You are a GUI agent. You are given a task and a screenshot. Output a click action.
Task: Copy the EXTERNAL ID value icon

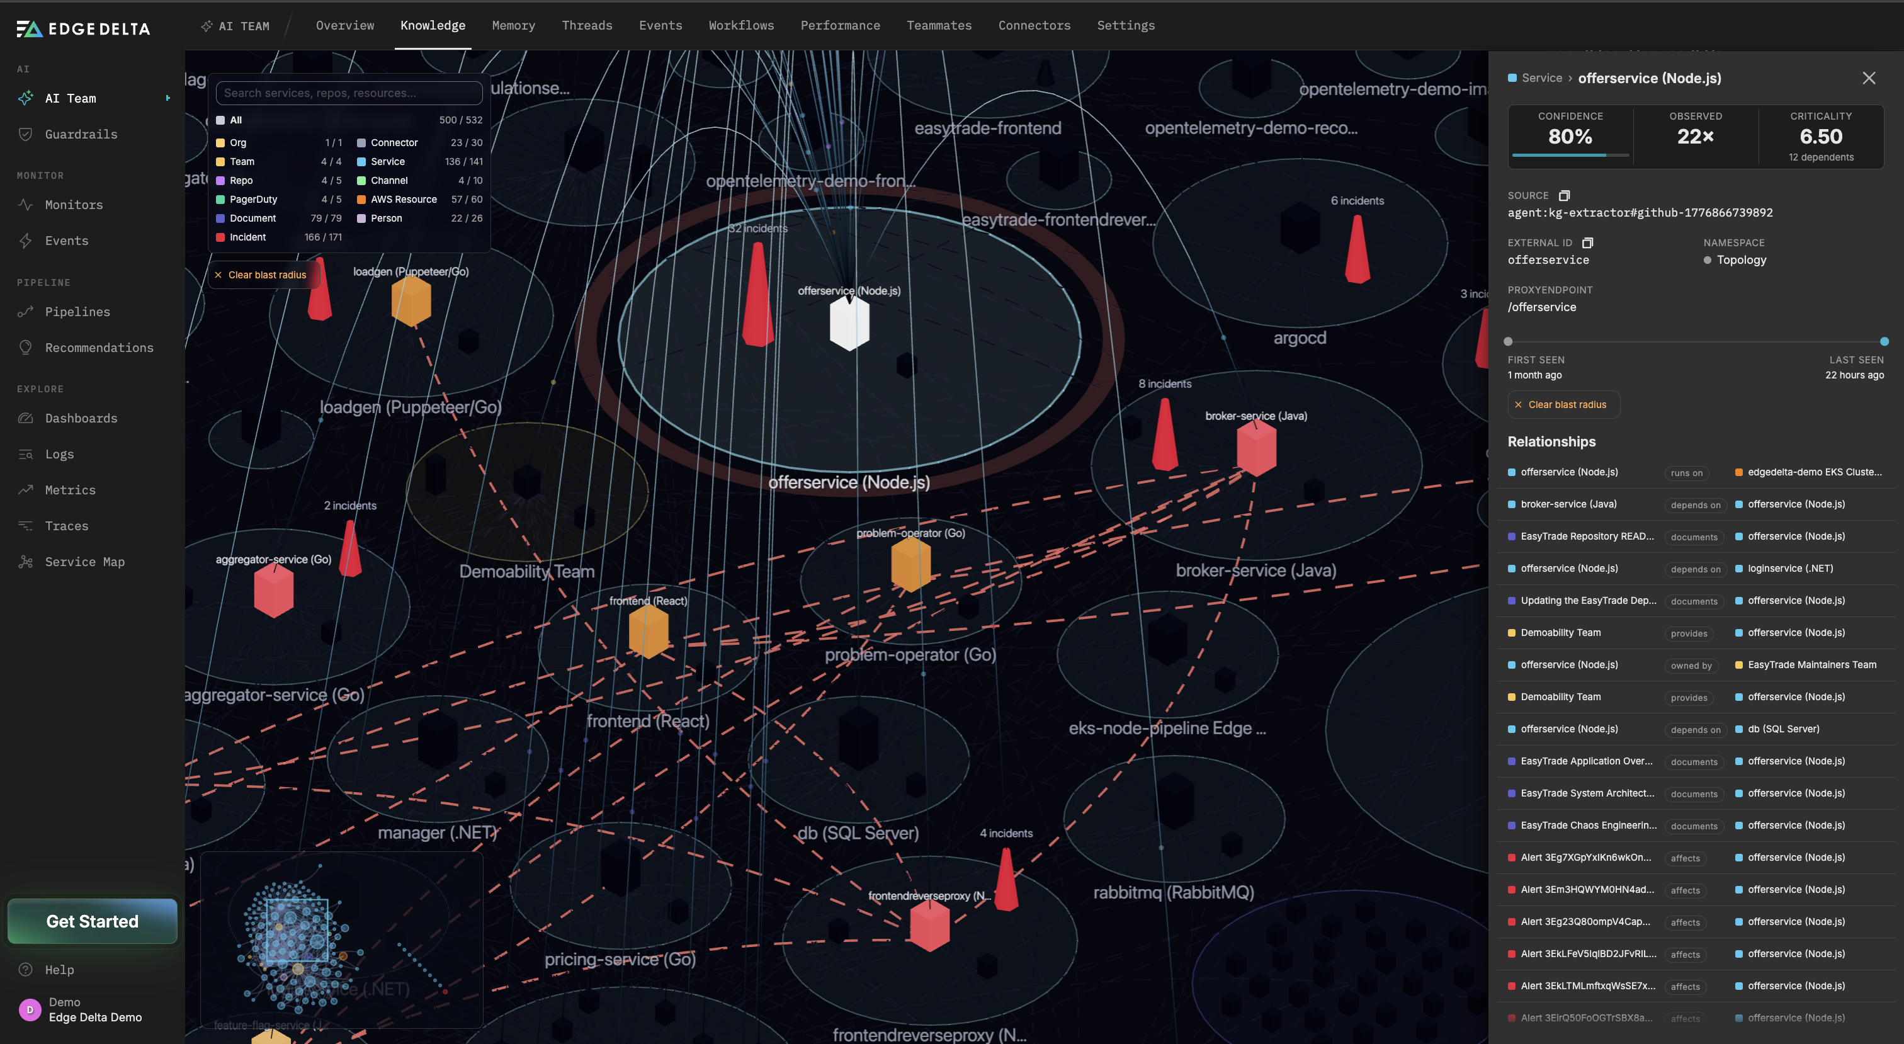coord(1588,242)
